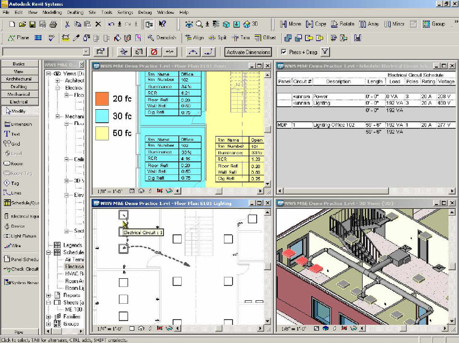The width and height of the screenshot is (459, 343).
Task: Open the File menu
Action: [6, 12]
